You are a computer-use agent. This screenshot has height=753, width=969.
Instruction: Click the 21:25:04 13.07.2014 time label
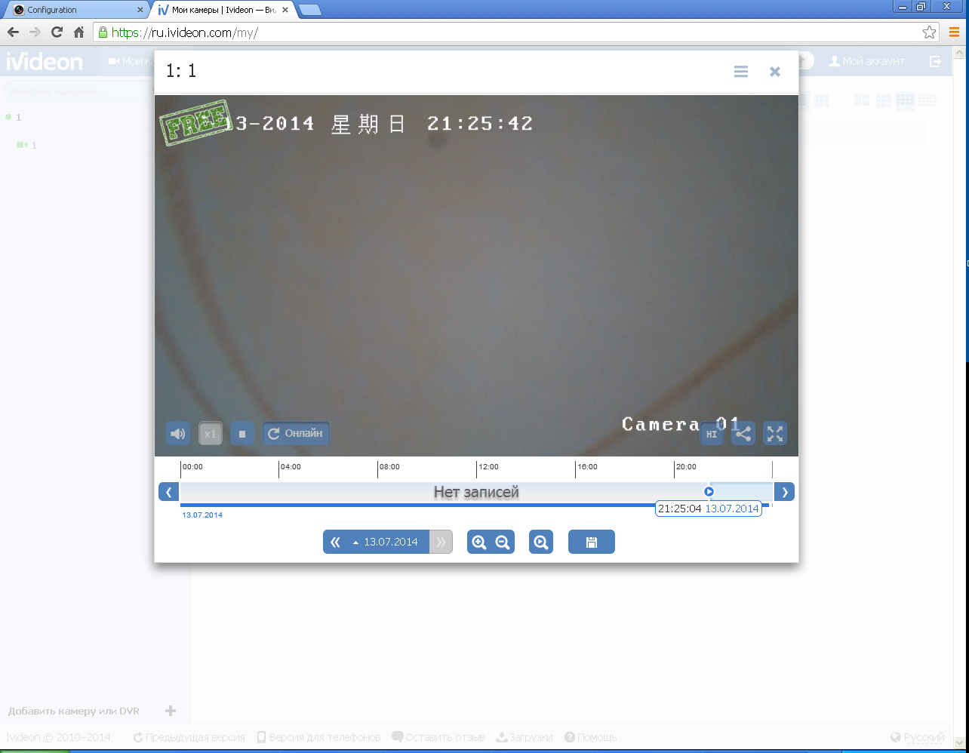[x=708, y=509]
